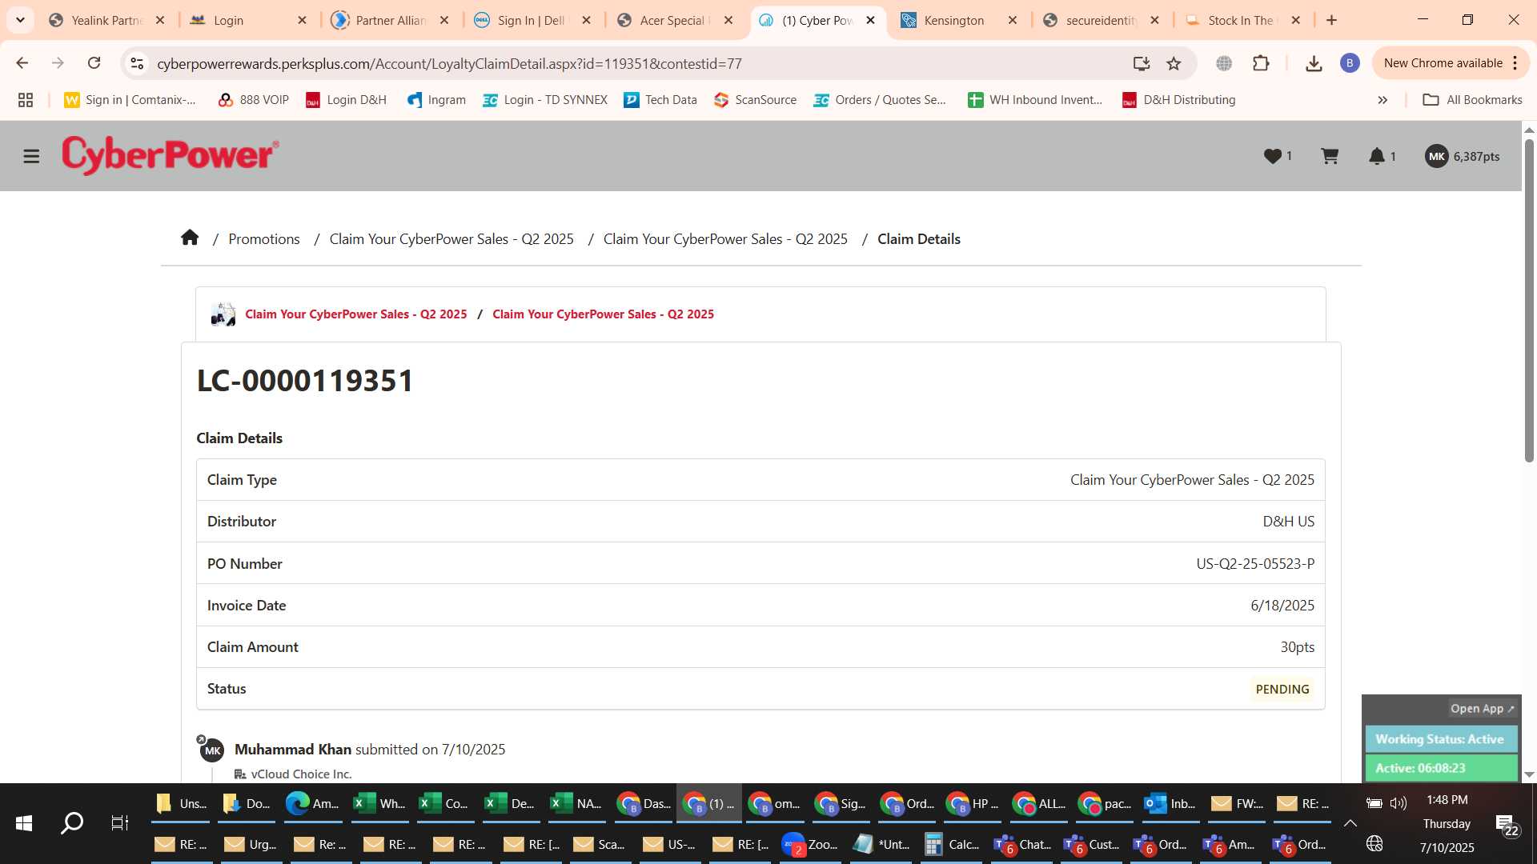Screen dimensions: 1537x864
Task: Open Promotions breadcrumb link
Action: (264, 238)
